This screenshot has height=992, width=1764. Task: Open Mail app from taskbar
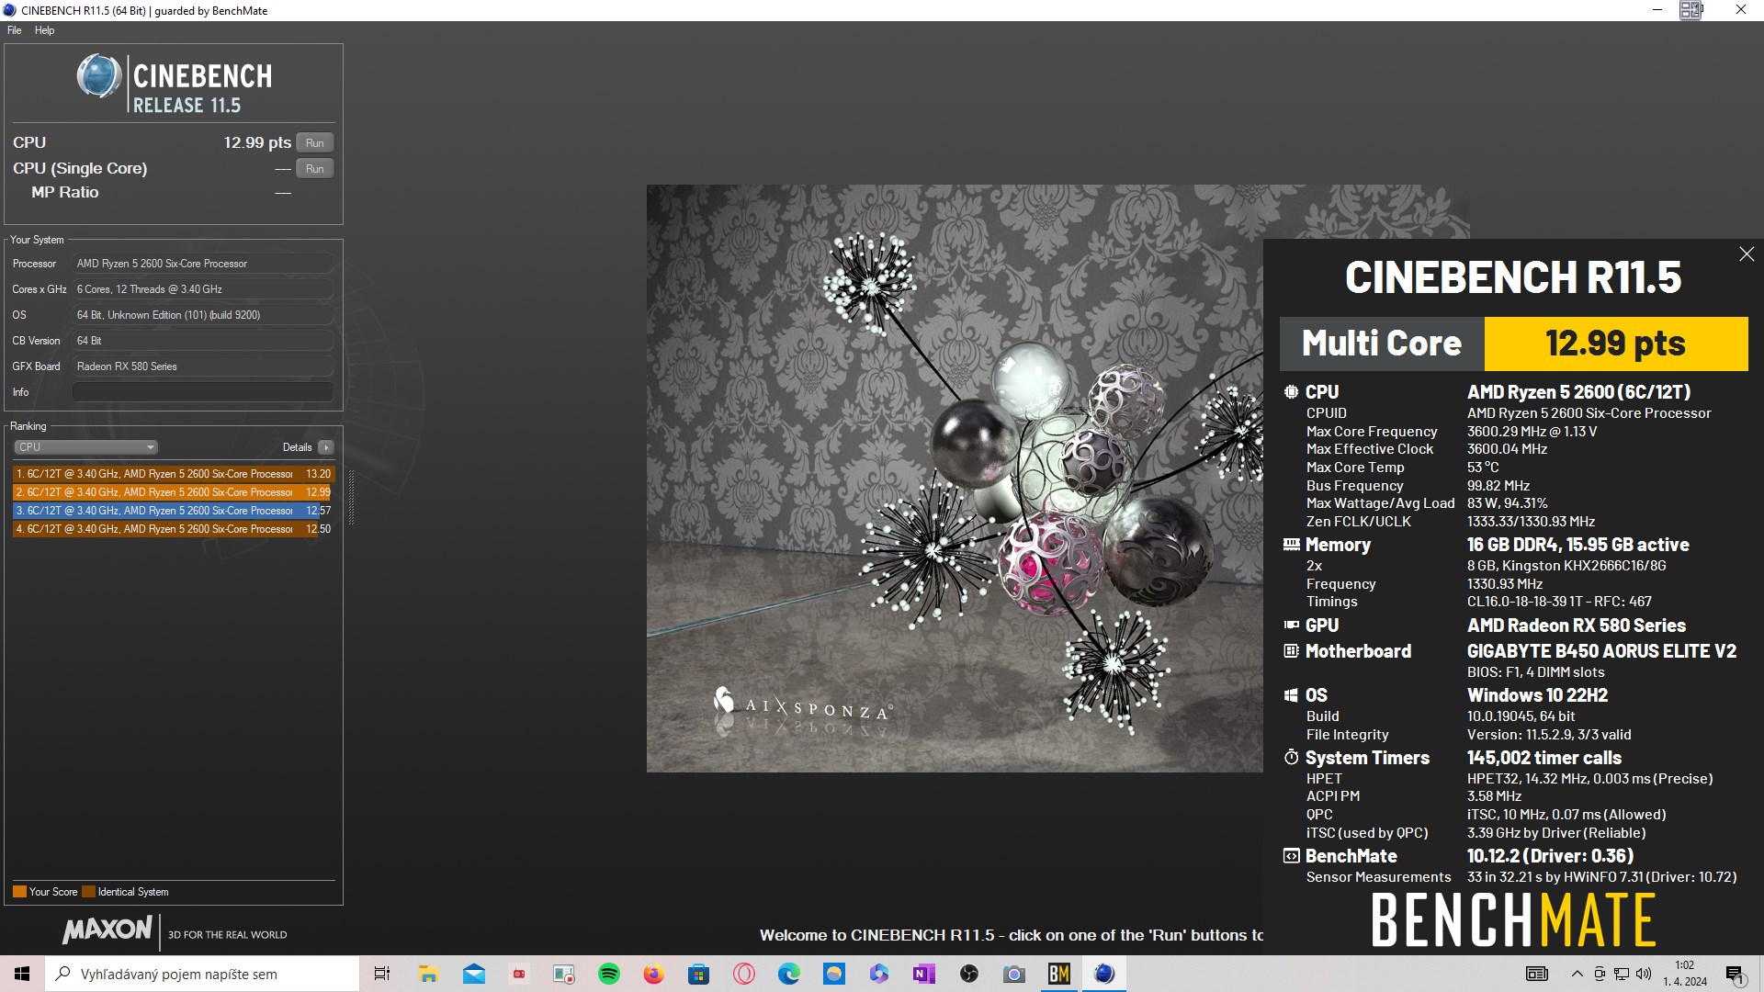[x=474, y=974]
